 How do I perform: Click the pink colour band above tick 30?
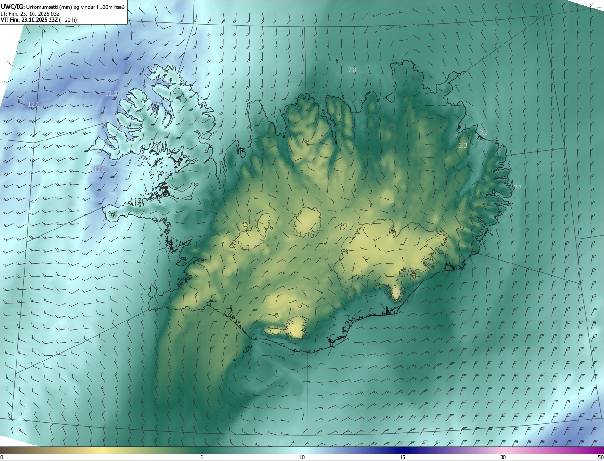(x=503, y=450)
